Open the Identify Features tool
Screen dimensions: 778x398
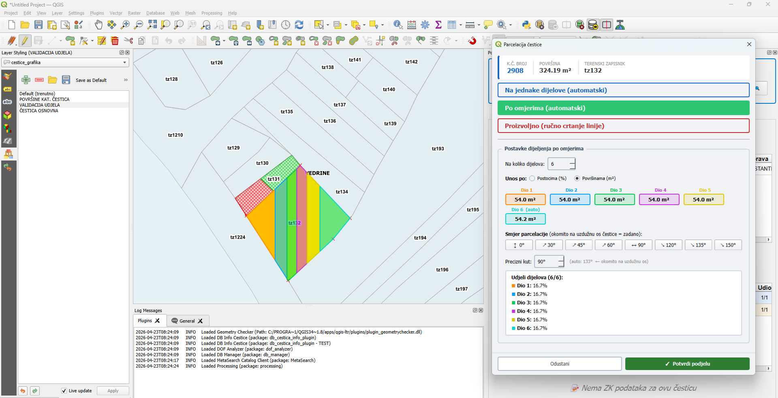coord(398,25)
